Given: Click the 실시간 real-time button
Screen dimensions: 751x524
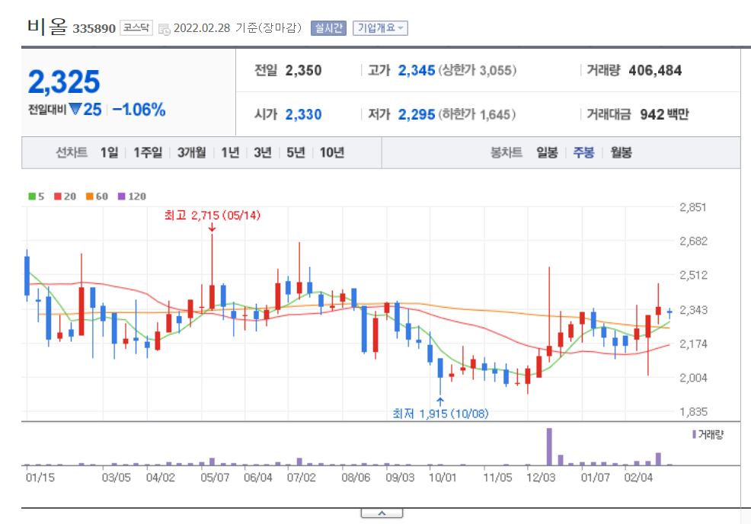Looking at the screenshot, I should [328, 27].
